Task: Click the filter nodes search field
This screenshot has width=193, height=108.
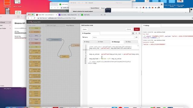Action: pyautogui.click(x=35, y=25)
